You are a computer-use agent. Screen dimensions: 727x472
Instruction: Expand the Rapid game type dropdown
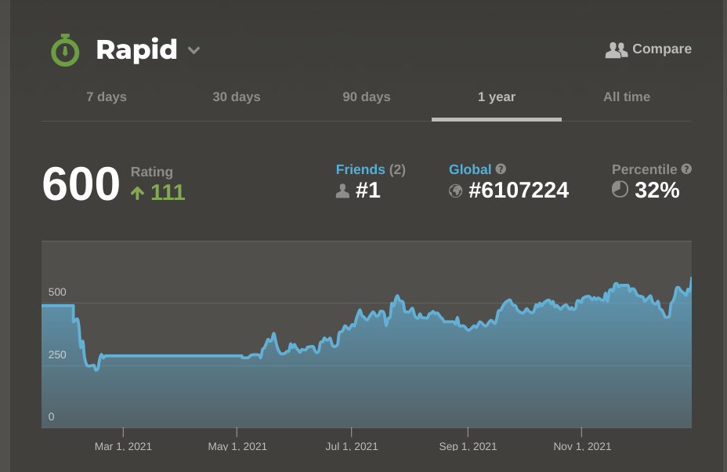(x=194, y=51)
